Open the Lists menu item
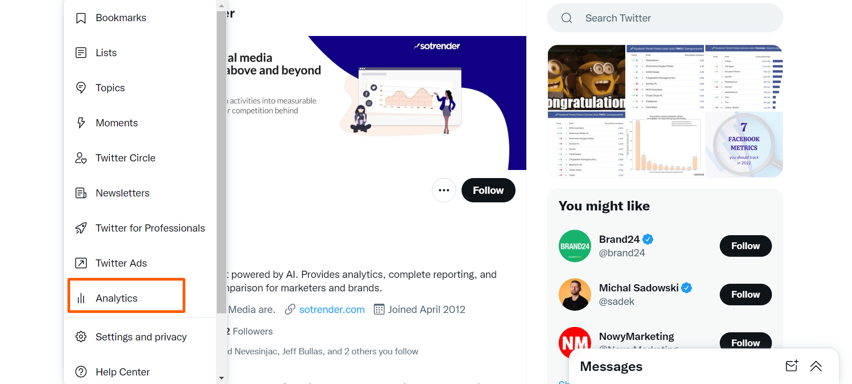Screen dimensions: 852x384 point(106,53)
